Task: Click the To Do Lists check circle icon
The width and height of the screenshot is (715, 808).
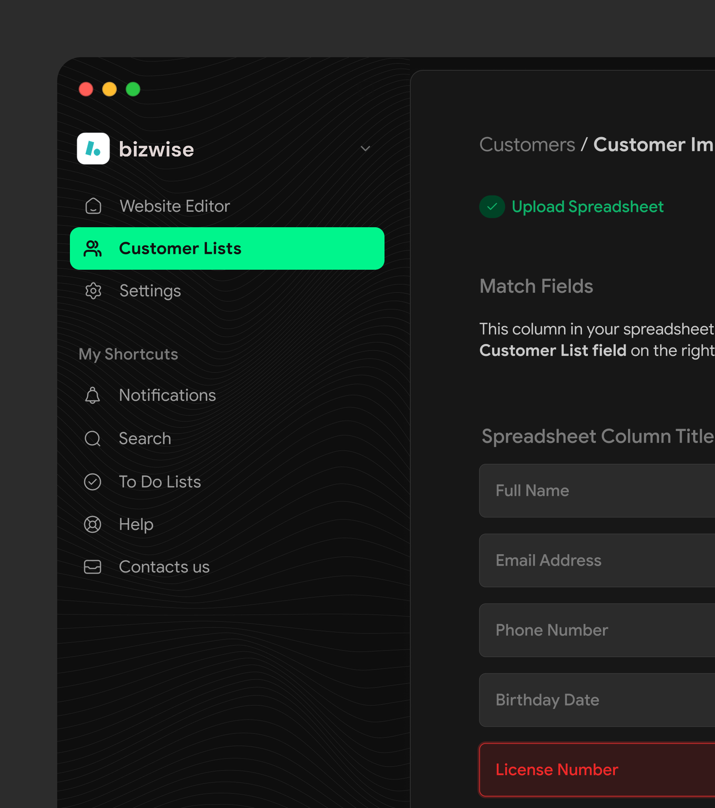Action: pos(93,481)
